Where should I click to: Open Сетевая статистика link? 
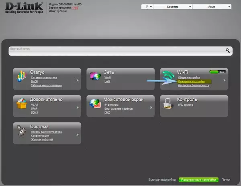tap(44, 78)
